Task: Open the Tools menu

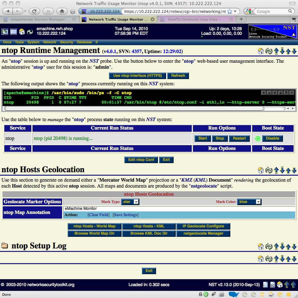Action: tap(19, 42)
